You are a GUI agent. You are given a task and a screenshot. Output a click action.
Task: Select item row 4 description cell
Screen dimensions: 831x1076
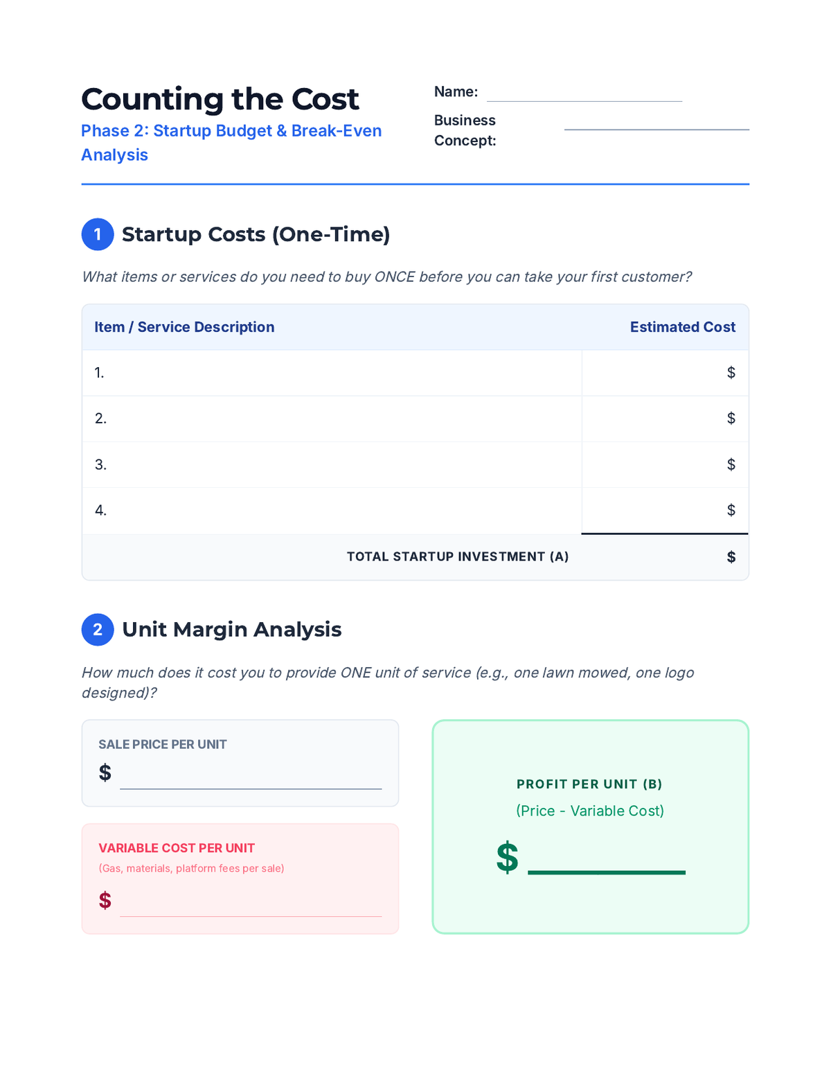[x=332, y=511]
